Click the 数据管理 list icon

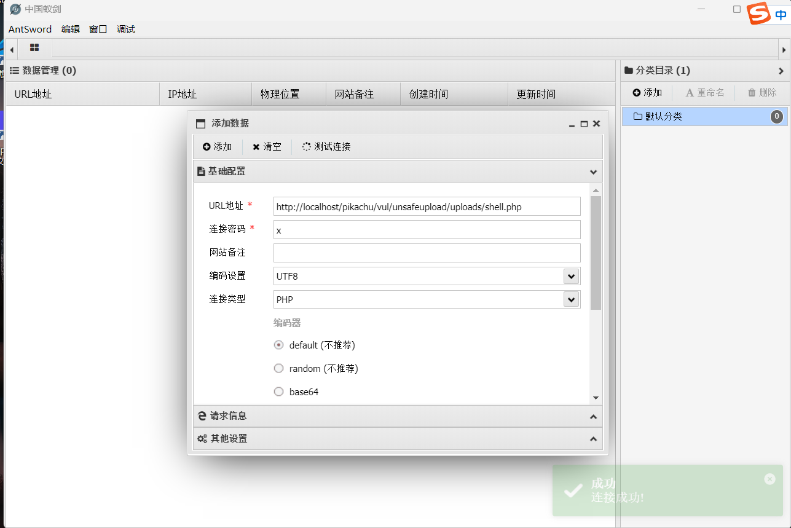pyautogui.click(x=15, y=71)
